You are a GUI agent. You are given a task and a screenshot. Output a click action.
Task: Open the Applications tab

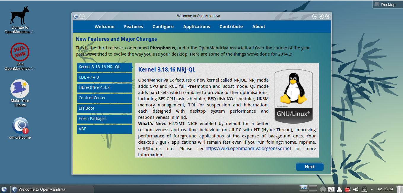click(x=197, y=27)
